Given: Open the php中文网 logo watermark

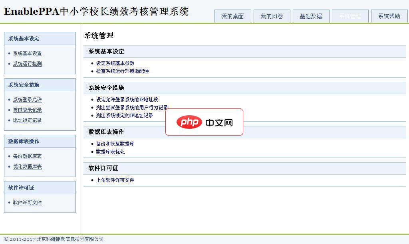Looking at the screenshot, I should coord(204,122).
